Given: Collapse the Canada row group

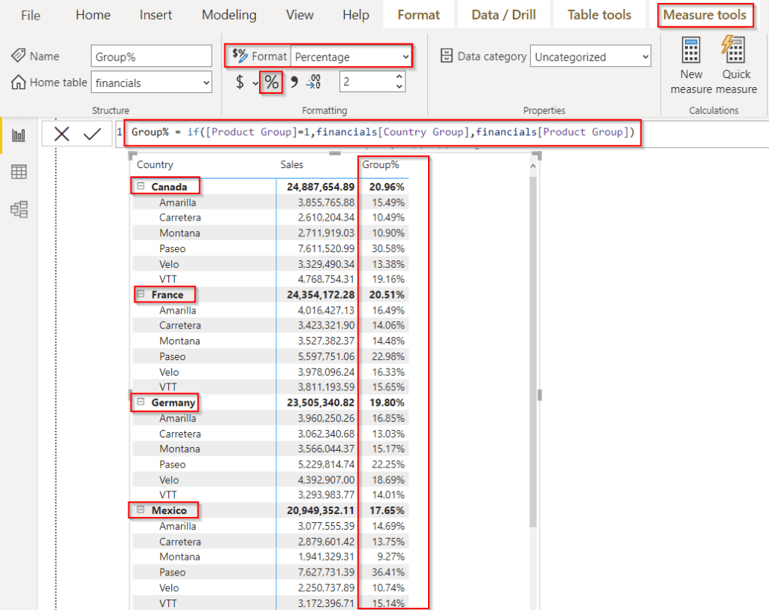Looking at the screenshot, I should [140, 186].
